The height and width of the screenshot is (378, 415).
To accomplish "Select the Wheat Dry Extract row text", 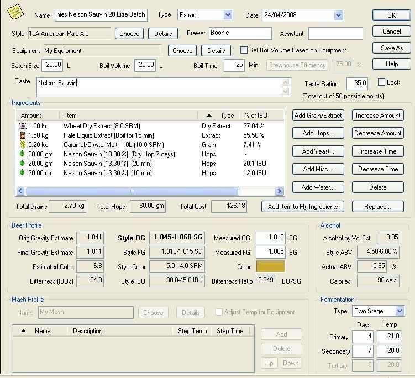I will (x=102, y=126).
